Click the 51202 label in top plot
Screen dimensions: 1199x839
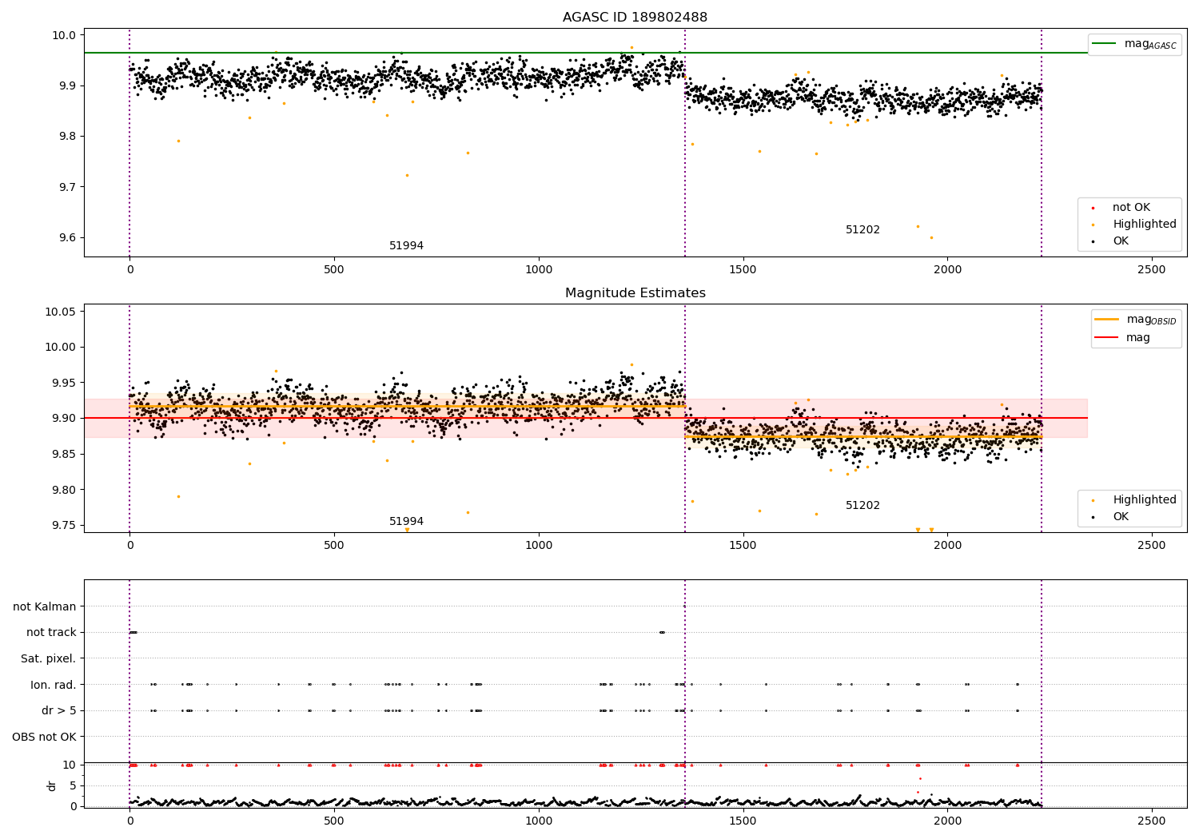tap(862, 230)
